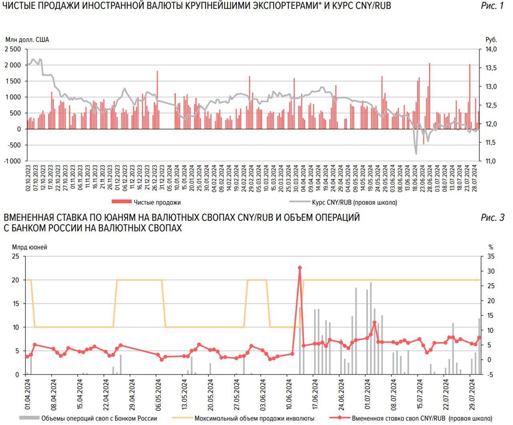Click the top chart title about чистые продажи
This screenshot has width=513, height=425.
click(x=196, y=6)
